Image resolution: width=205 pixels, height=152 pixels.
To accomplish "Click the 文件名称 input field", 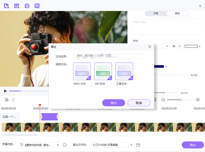I will click(108, 56).
